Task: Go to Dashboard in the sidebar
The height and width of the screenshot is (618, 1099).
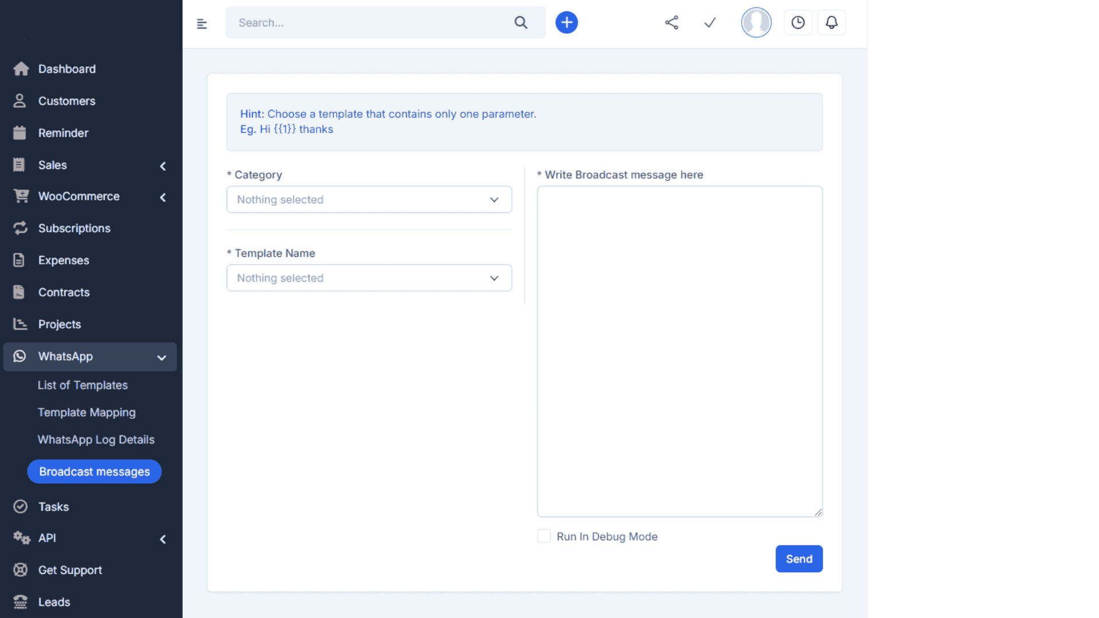Action: pyautogui.click(x=67, y=69)
